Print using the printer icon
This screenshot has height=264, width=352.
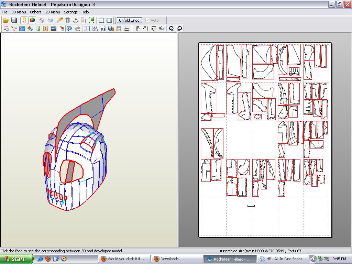[127, 29]
